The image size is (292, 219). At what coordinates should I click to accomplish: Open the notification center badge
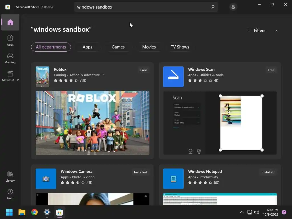(284, 212)
